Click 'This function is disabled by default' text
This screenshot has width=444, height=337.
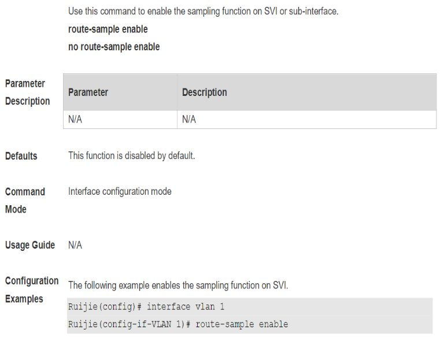point(131,155)
